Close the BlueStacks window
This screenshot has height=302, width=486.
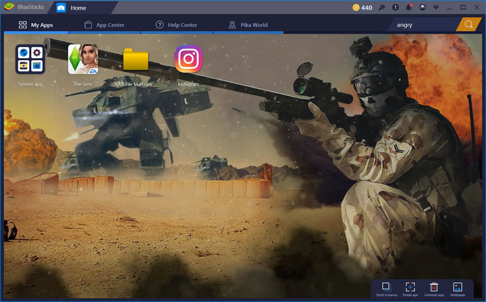(477, 7)
